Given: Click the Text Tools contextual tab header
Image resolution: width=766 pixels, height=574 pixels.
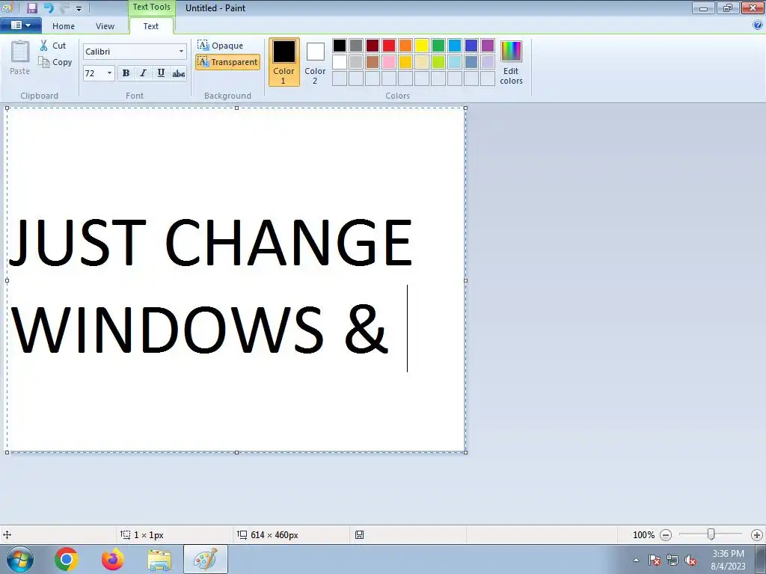Looking at the screenshot, I should (x=151, y=7).
